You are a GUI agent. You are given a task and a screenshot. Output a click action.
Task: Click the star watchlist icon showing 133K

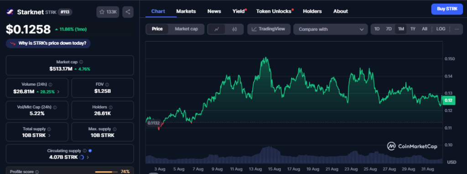click(108, 12)
